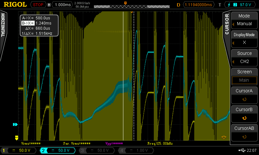Click the active CursorB rotary knob icon
The width and height of the screenshot is (259, 155).
point(244,118)
